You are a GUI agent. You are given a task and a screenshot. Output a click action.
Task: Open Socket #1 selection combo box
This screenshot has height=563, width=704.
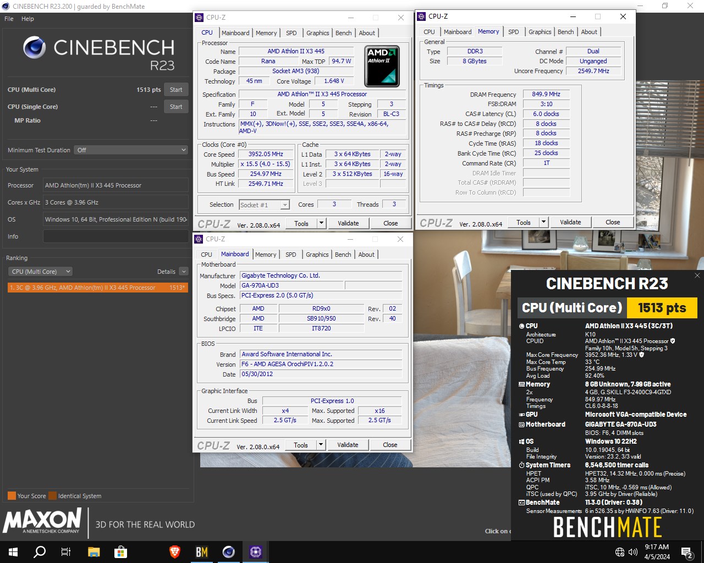pyautogui.click(x=264, y=205)
